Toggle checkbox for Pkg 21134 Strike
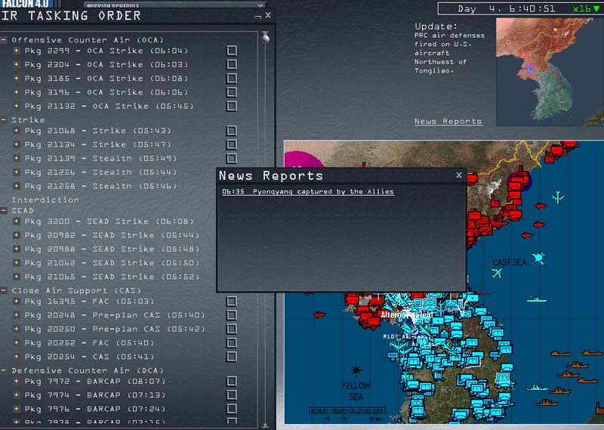Viewport: 604px width, 430px height. [x=232, y=144]
